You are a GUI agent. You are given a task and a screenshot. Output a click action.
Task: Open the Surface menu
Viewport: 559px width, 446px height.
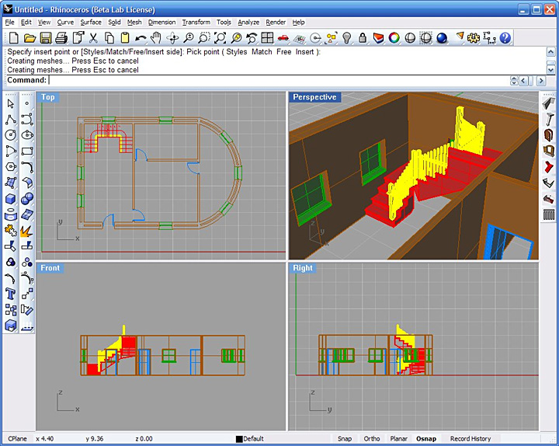tap(91, 23)
